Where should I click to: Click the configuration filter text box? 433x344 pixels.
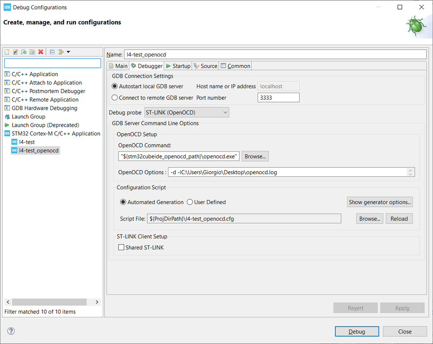[x=53, y=63]
